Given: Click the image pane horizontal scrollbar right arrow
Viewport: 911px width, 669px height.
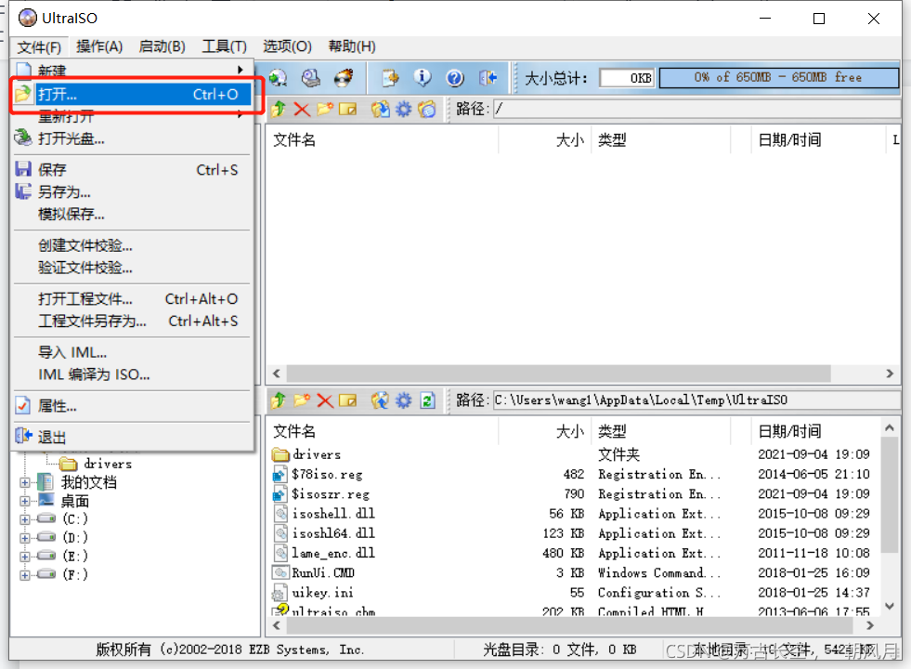Looking at the screenshot, I should tap(889, 374).
